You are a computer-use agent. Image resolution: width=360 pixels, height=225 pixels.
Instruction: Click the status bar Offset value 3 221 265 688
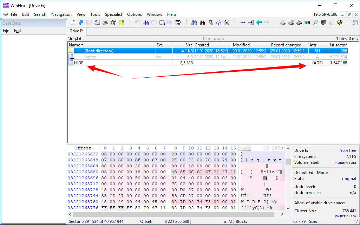[x=177, y=221]
